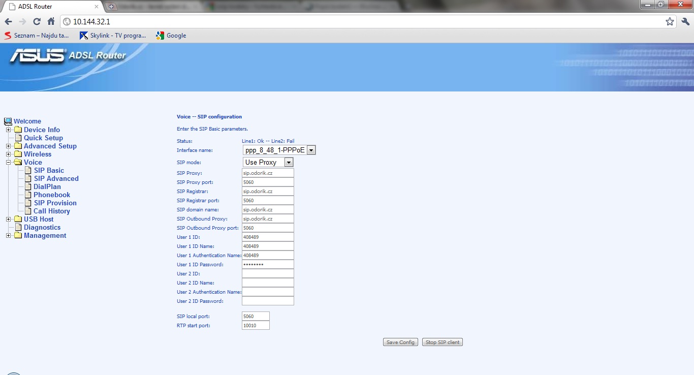Screen dimensions: 694x375
Task: Bookmark this page with the star icon
Action: [670, 22]
